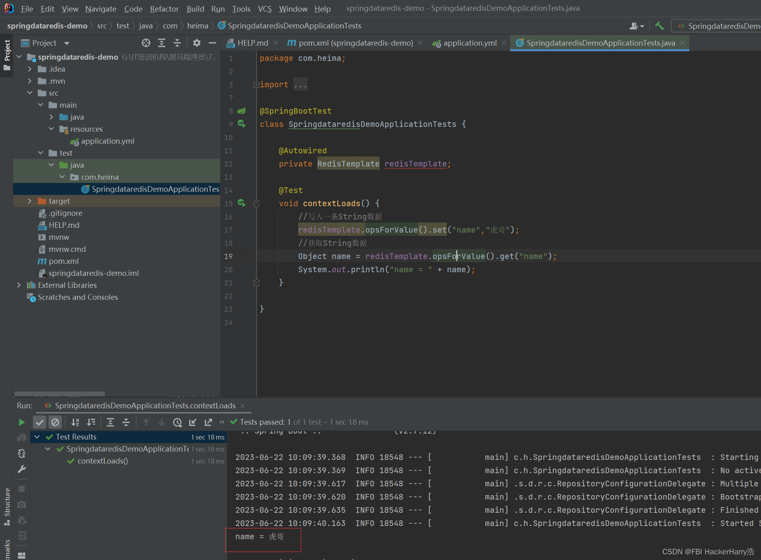This screenshot has height=560, width=761.
Task: Click the Build project hammer icon
Action: pos(659,26)
